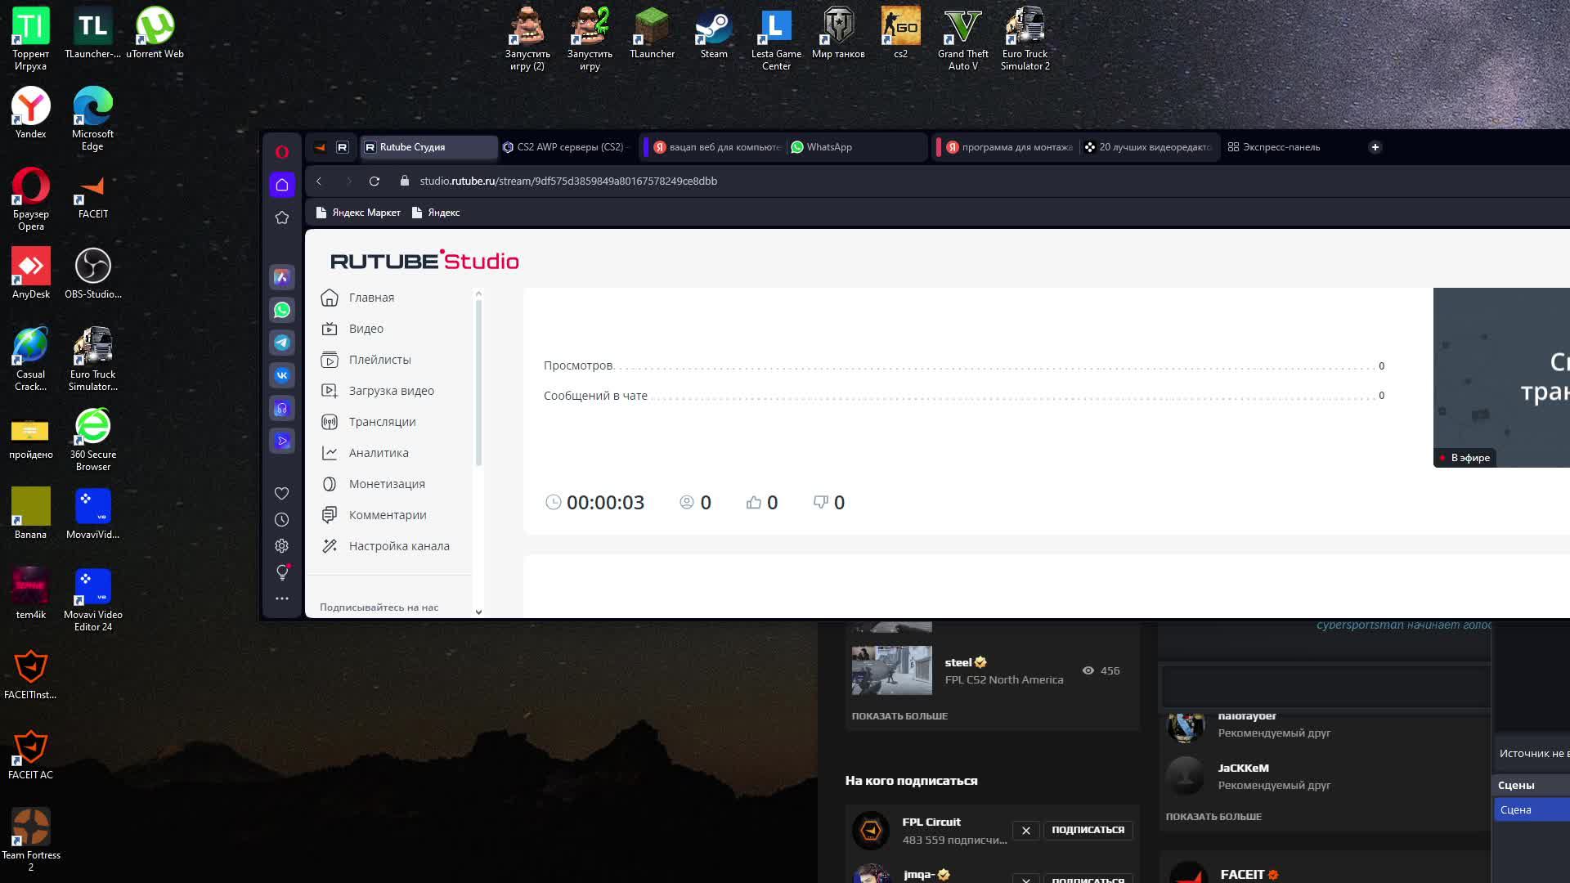The width and height of the screenshot is (1570, 883).
Task: Click the padlock site info icon
Action: click(x=405, y=181)
